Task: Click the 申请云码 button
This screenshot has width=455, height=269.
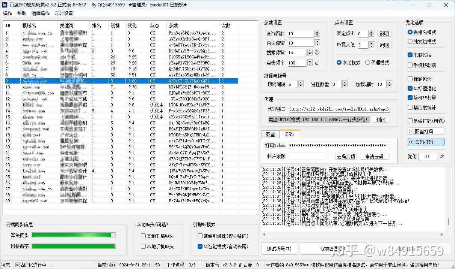Action: point(375,157)
